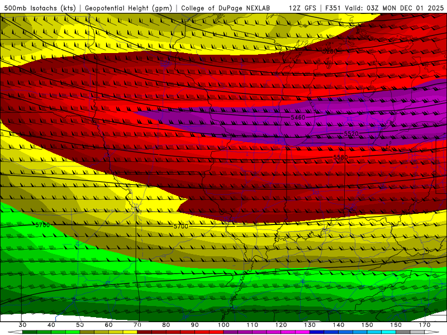447x335 pixels.
Task: Click the 80 value on the color scale
Action: 166,325
